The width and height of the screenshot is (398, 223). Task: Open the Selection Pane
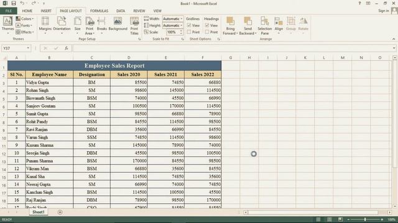264,25
